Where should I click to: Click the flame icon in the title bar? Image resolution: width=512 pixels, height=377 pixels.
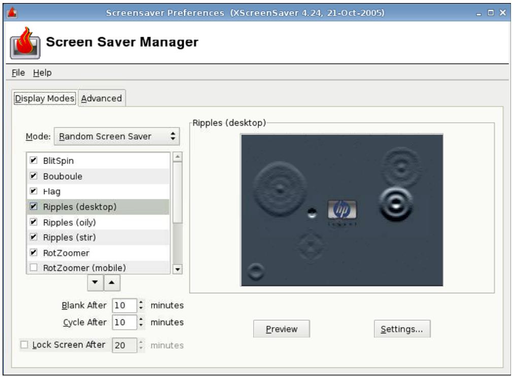tap(12, 13)
